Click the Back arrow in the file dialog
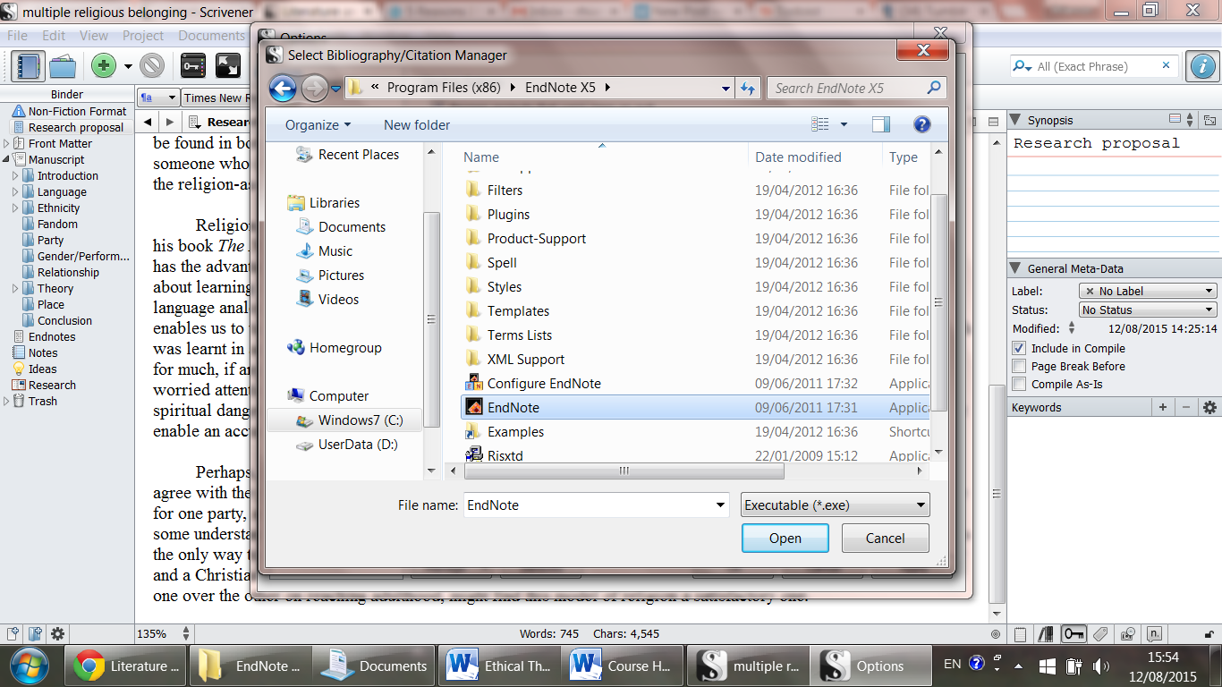The width and height of the screenshot is (1222, 687). click(x=283, y=88)
